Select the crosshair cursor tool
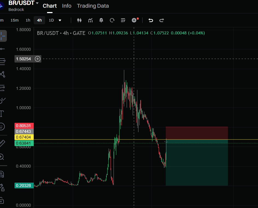 click(3, 36)
